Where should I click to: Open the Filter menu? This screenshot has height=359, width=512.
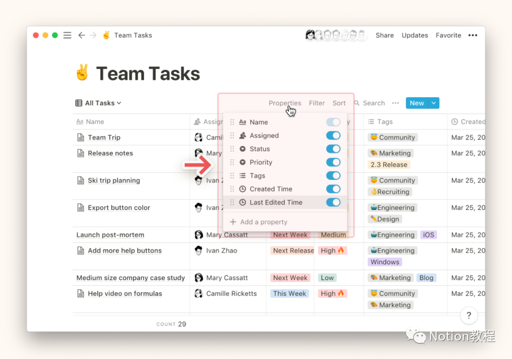coord(317,103)
